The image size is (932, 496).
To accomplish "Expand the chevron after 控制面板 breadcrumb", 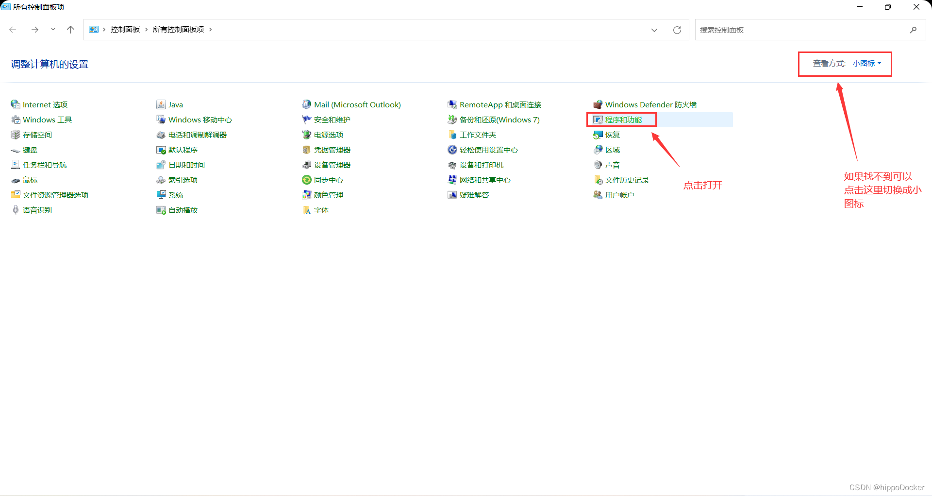I will [x=146, y=30].
